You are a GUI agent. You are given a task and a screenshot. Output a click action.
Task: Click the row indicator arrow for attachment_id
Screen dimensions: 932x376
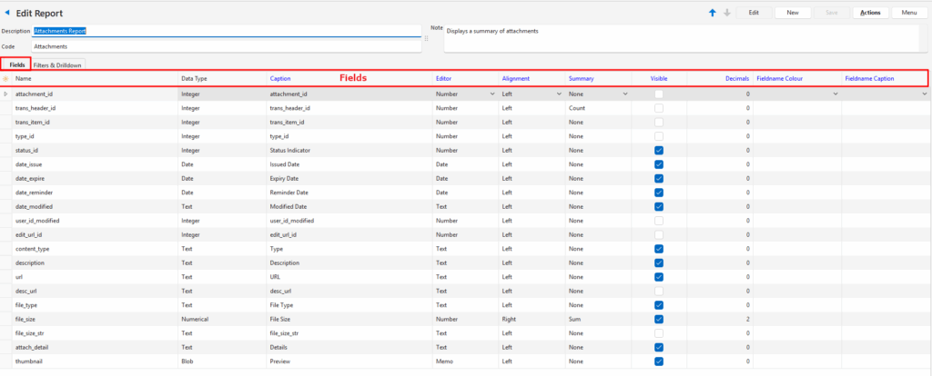click(6, 94)
